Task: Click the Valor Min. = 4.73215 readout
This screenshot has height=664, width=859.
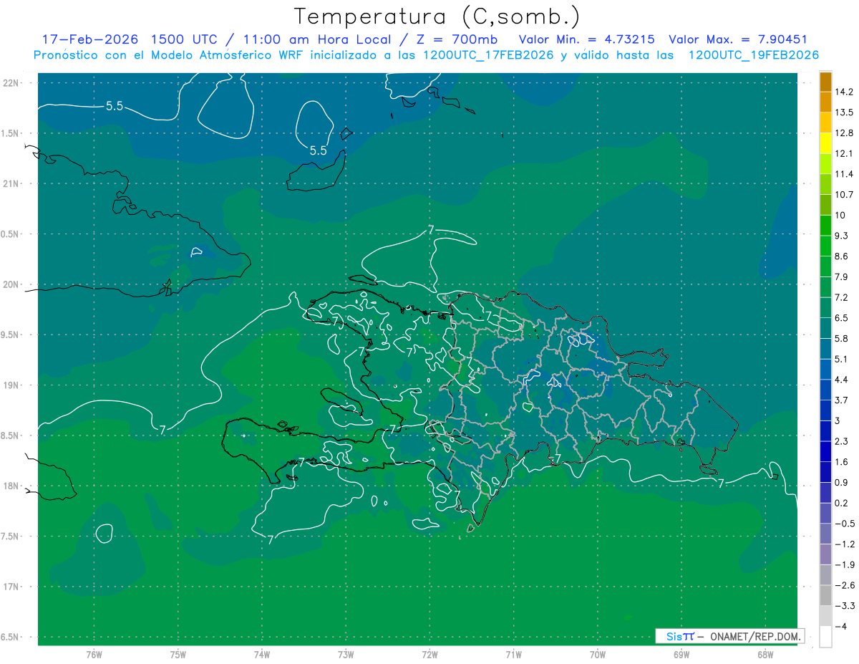Action: [586, 39]
